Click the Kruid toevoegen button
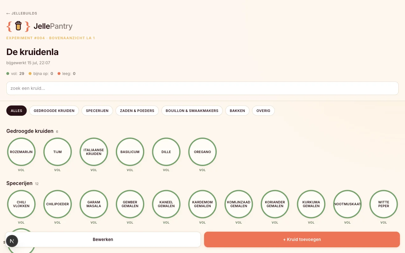 pyautogui.click(x=302, y=239)
